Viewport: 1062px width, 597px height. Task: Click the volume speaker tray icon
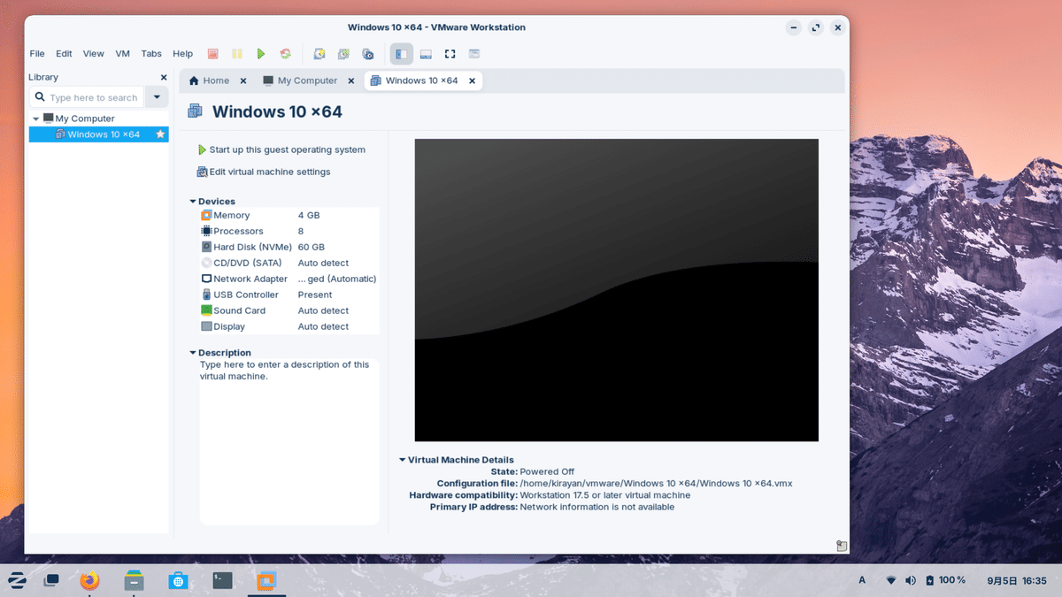[x=911, y=580]
